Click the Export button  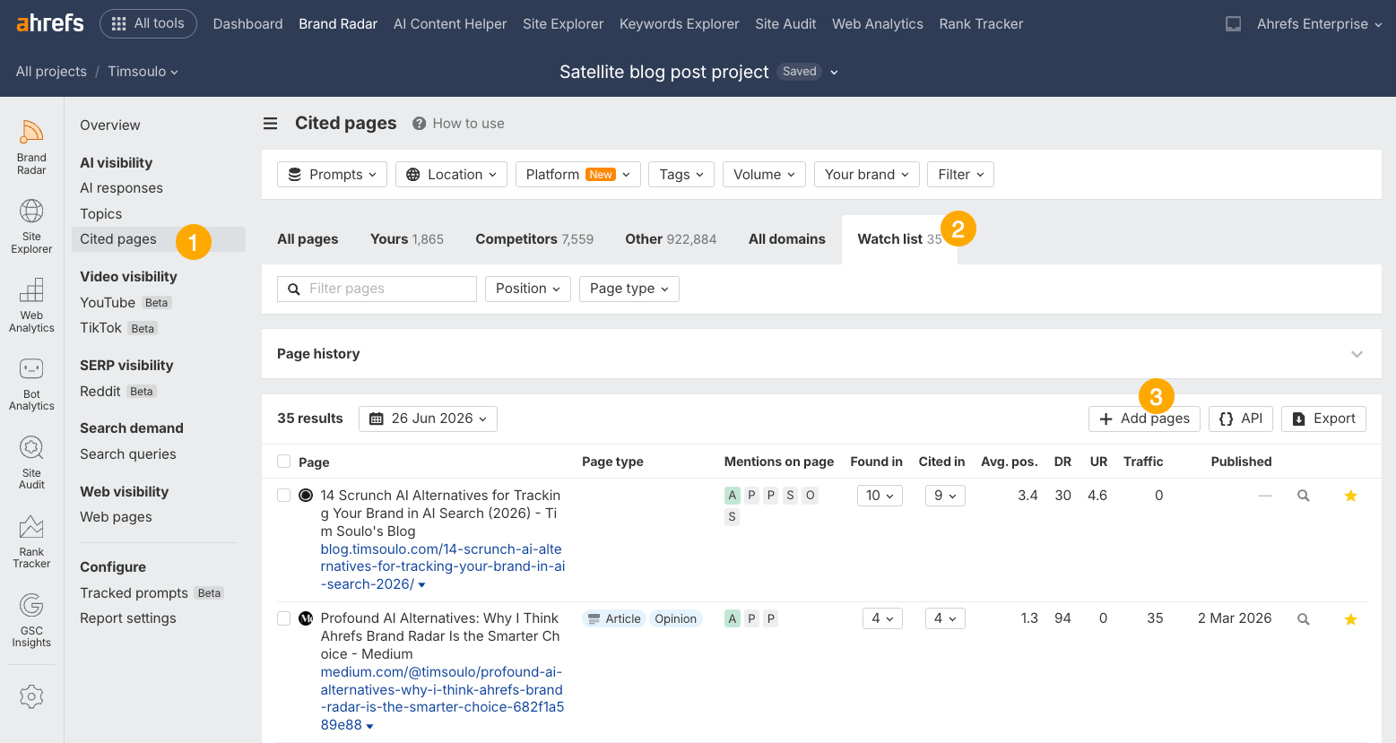1323,419
